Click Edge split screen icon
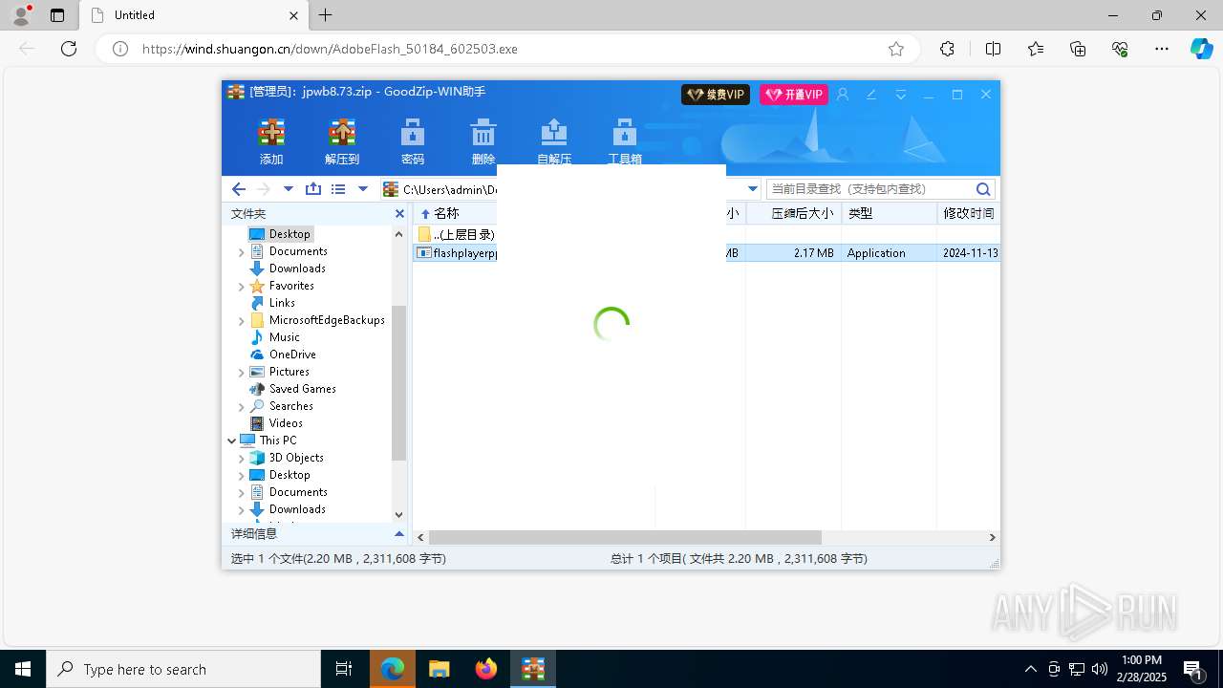This screenshot has width=1223, height=688. pos(993,49)
